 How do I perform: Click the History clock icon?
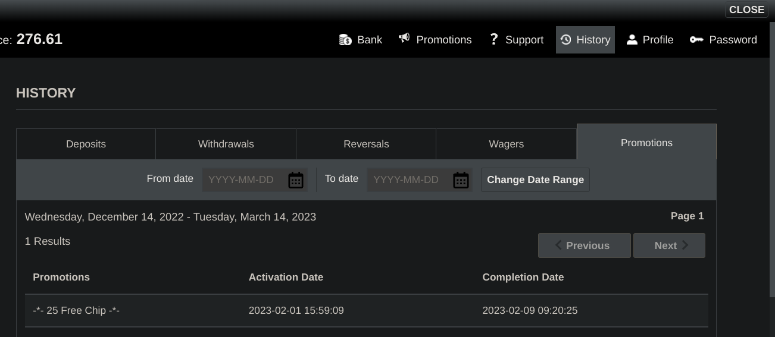click(565, 40)
